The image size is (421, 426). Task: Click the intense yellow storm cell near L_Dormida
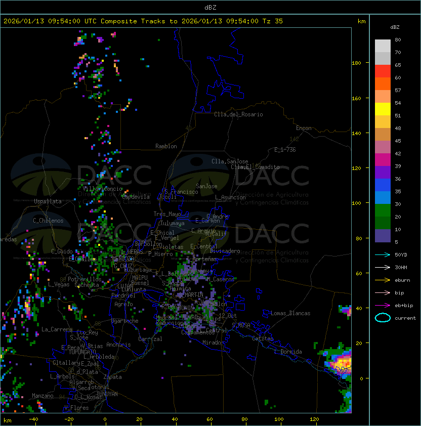[342, 363]
